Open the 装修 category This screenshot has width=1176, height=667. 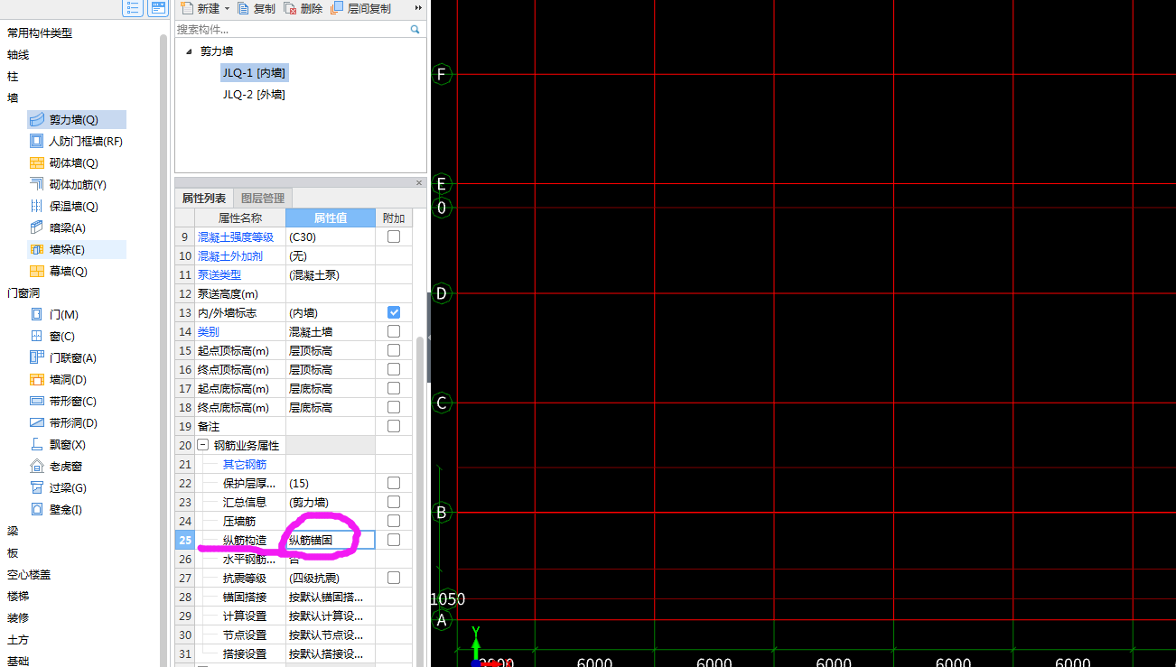[x=18, y=617]
